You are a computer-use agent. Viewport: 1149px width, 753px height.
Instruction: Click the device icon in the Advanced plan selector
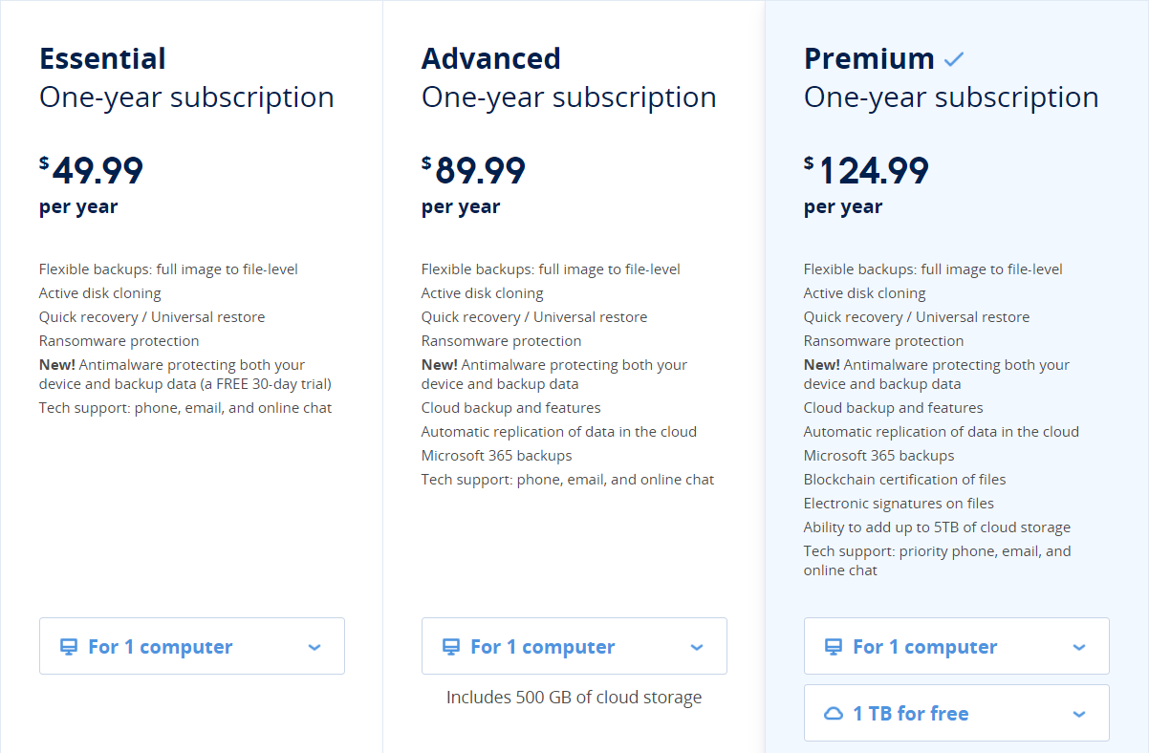pyautogui.click(x=452, y=645)
